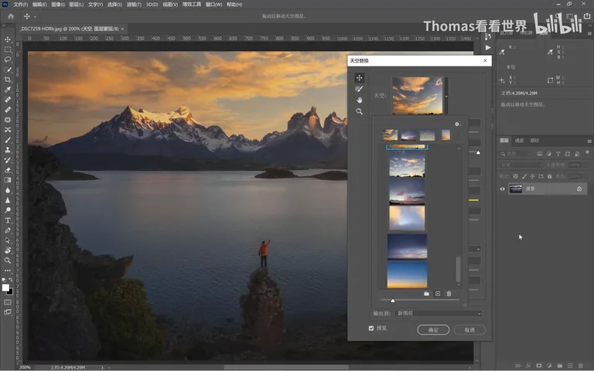The width and height of the screenshot is (594, 371).
Task: Confirm with the 确定 button
Action: (x=433, y=330)
